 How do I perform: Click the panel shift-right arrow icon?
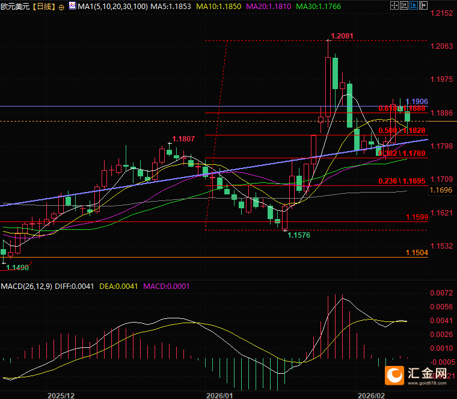(423, 5)
